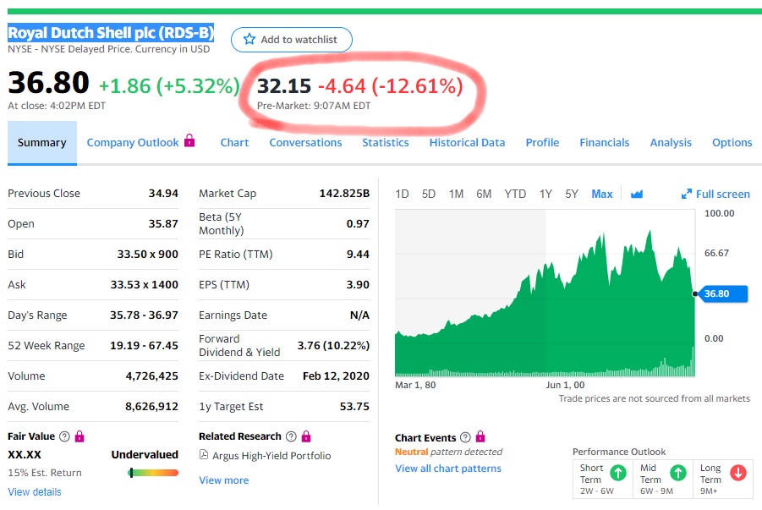Click the Neutral pattern detected text
This screenshot has width=762, height=510.
click(448, 452)
